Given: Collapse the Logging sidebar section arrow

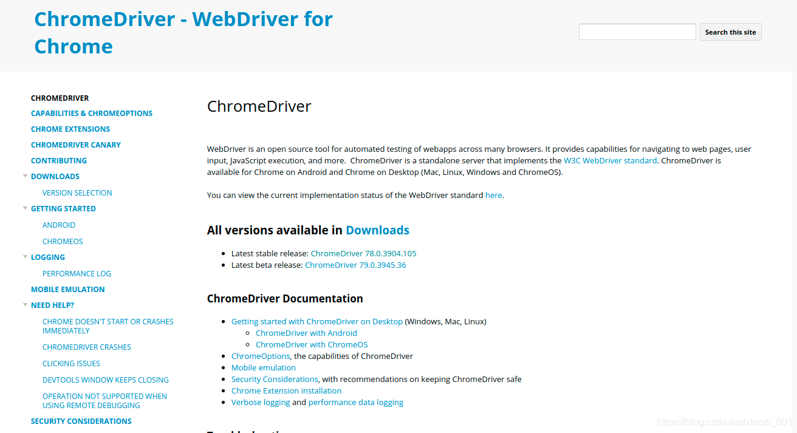Looking at the screenshot, I should [26, 257].
